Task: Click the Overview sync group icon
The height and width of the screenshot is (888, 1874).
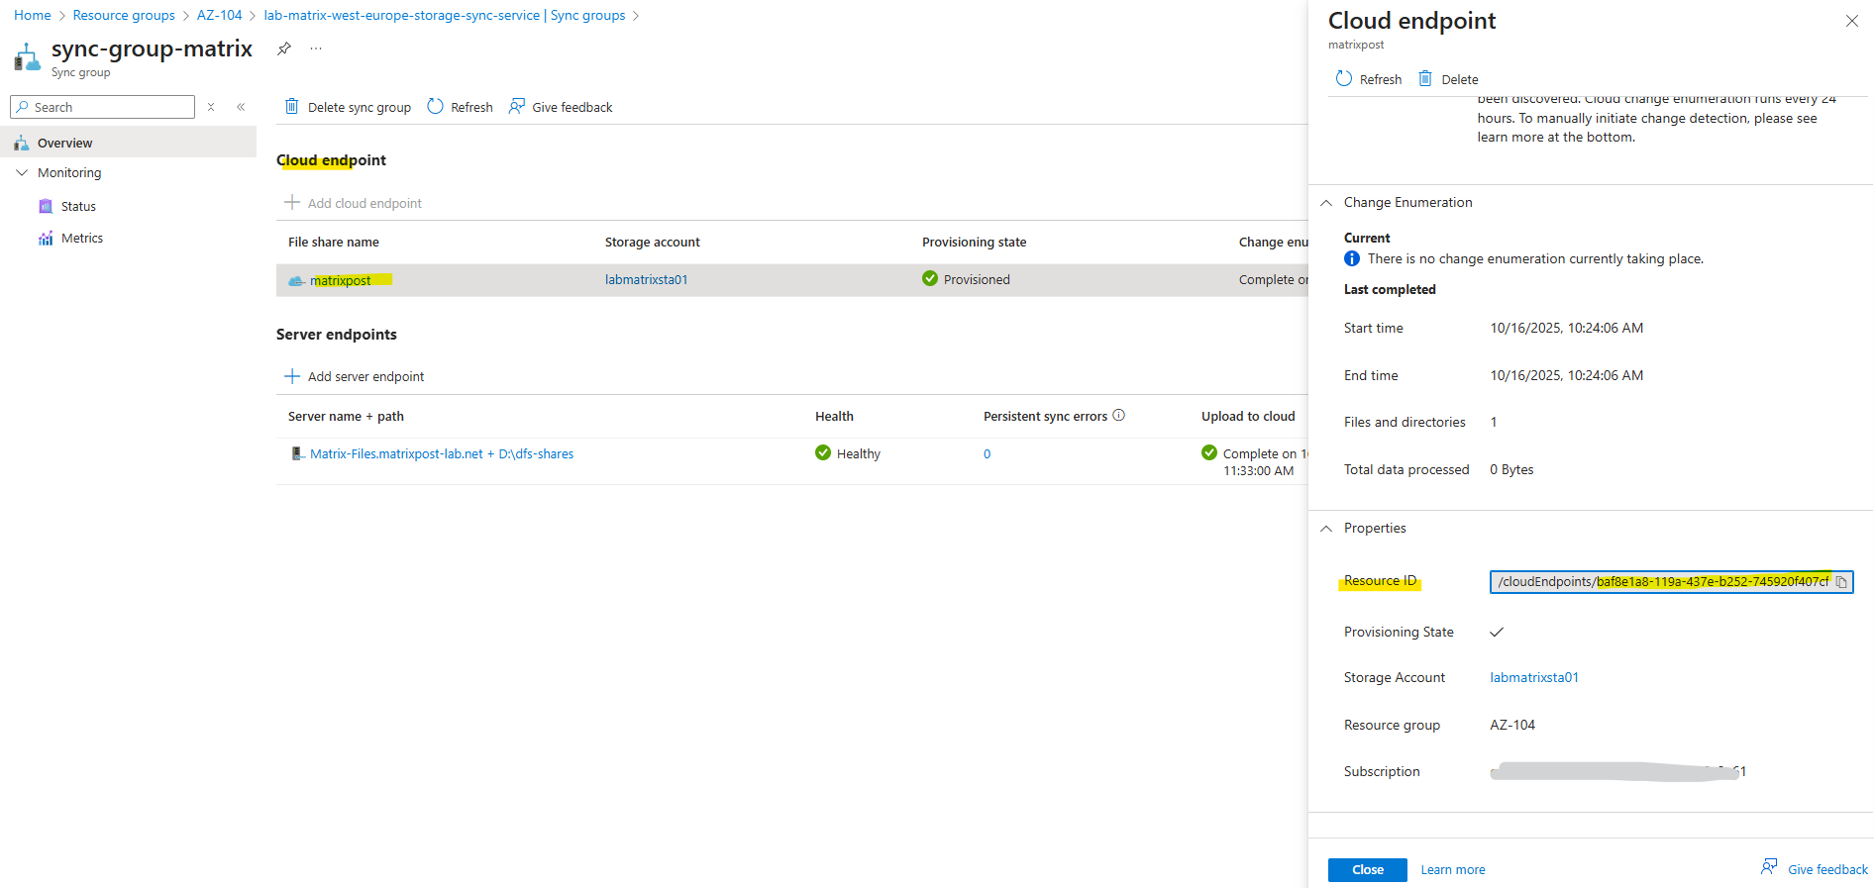Action: click(22, 144)
